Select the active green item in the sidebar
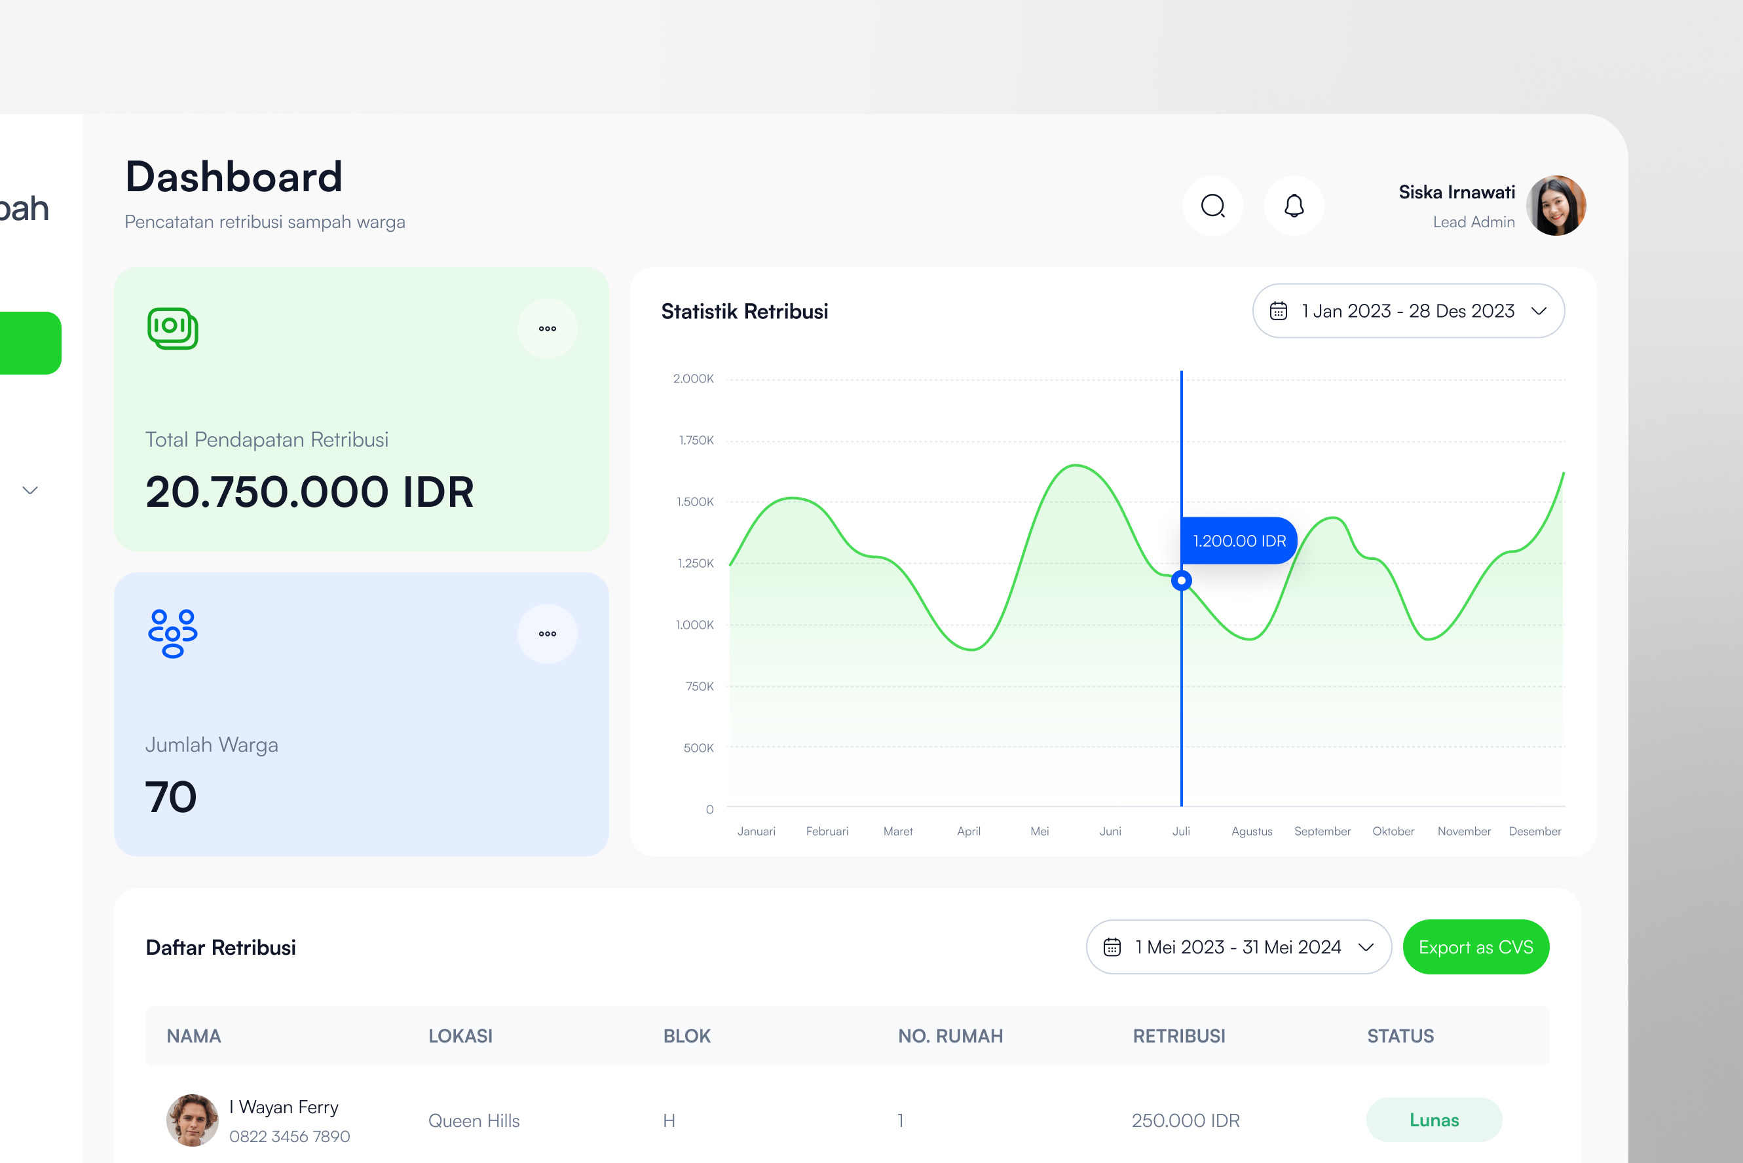This screenshot has height=1163, width=1743. point(29,342)
